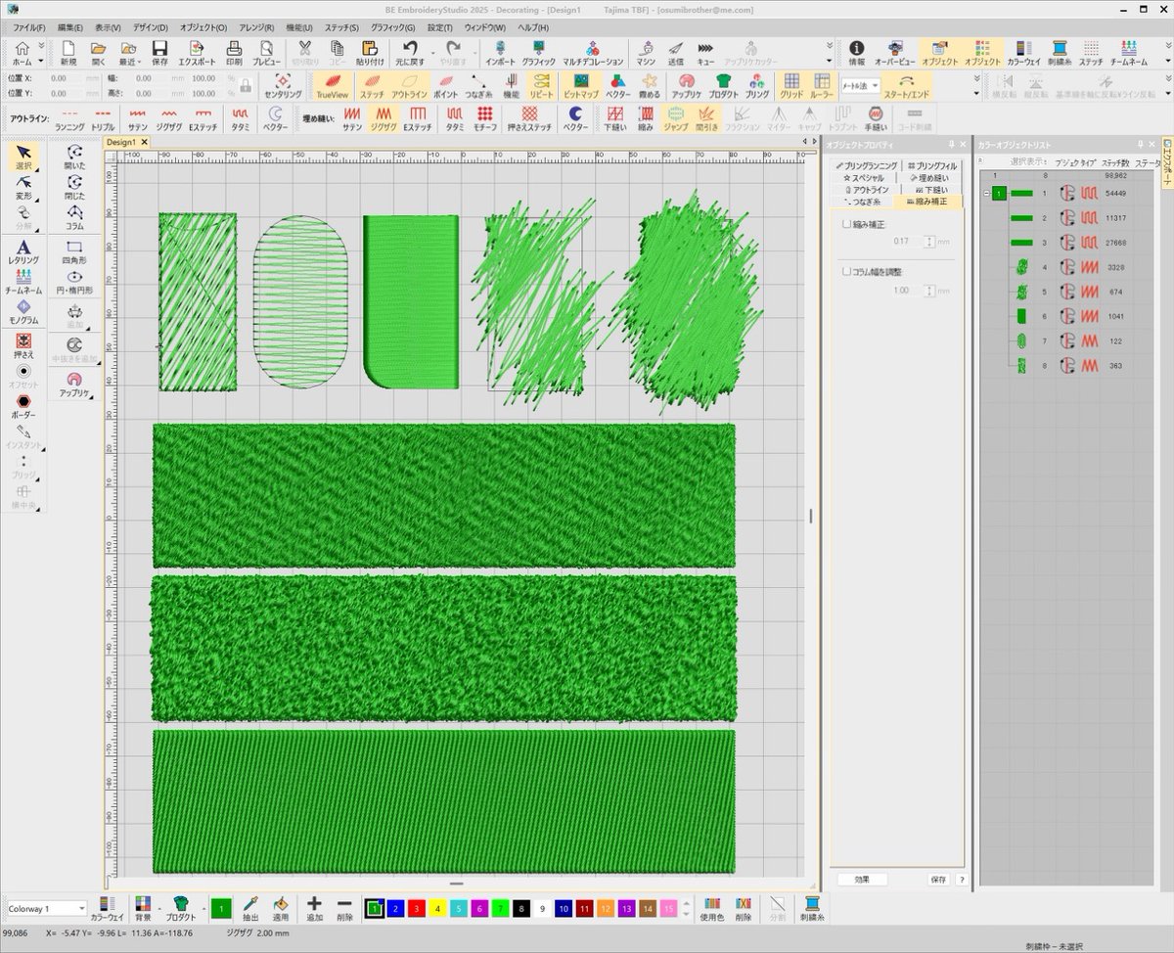Image resolution: width=1174 pixels, height=953 pixels.
Task: Click the 保存 button in properties panel
Action: pyautogui.click(x=939, y=880)
